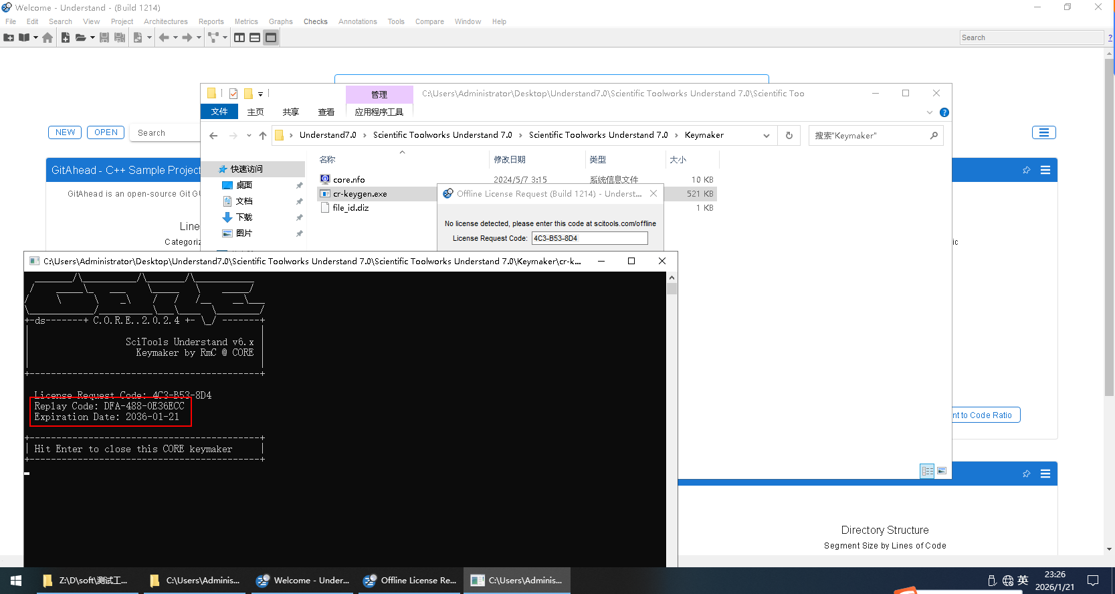Viewport: 1115px width, 594px height.
Task: Expand the Open File dropdown arrow
Action: (x=92, y=37)
